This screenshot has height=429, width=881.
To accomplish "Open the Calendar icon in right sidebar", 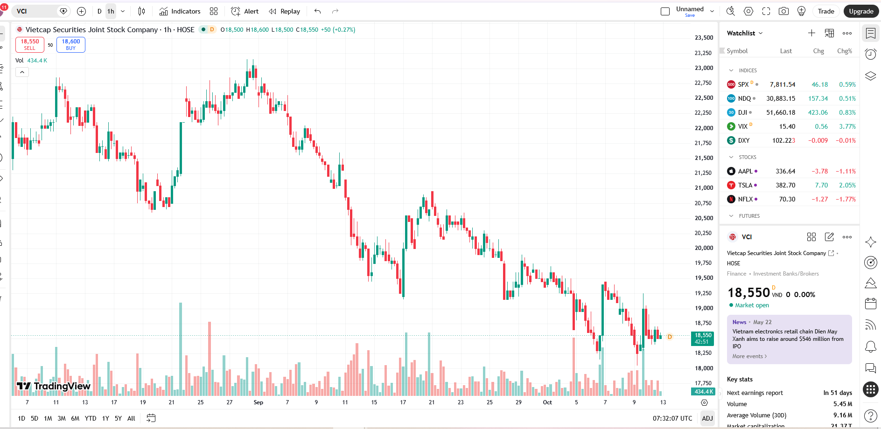I will point(870,304).
